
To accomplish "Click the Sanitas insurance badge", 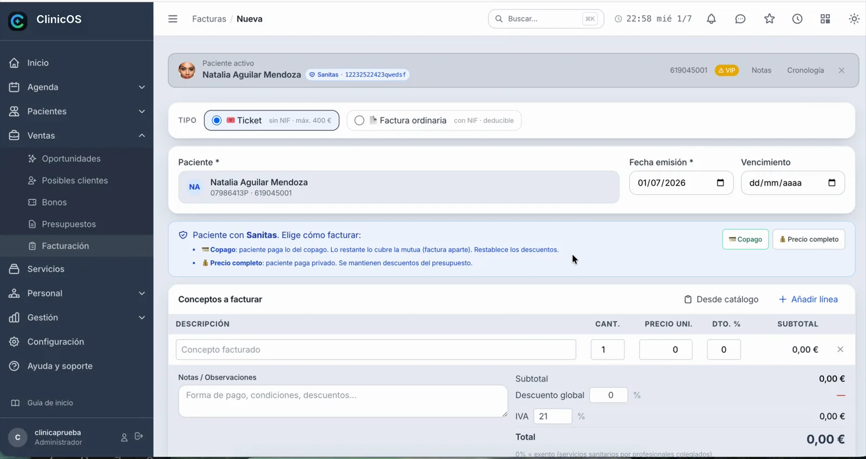I will click(x=357, y=75).
